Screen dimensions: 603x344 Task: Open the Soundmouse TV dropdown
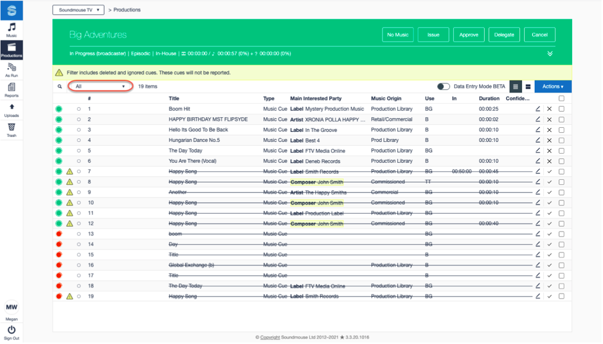(x=78, y=10)
